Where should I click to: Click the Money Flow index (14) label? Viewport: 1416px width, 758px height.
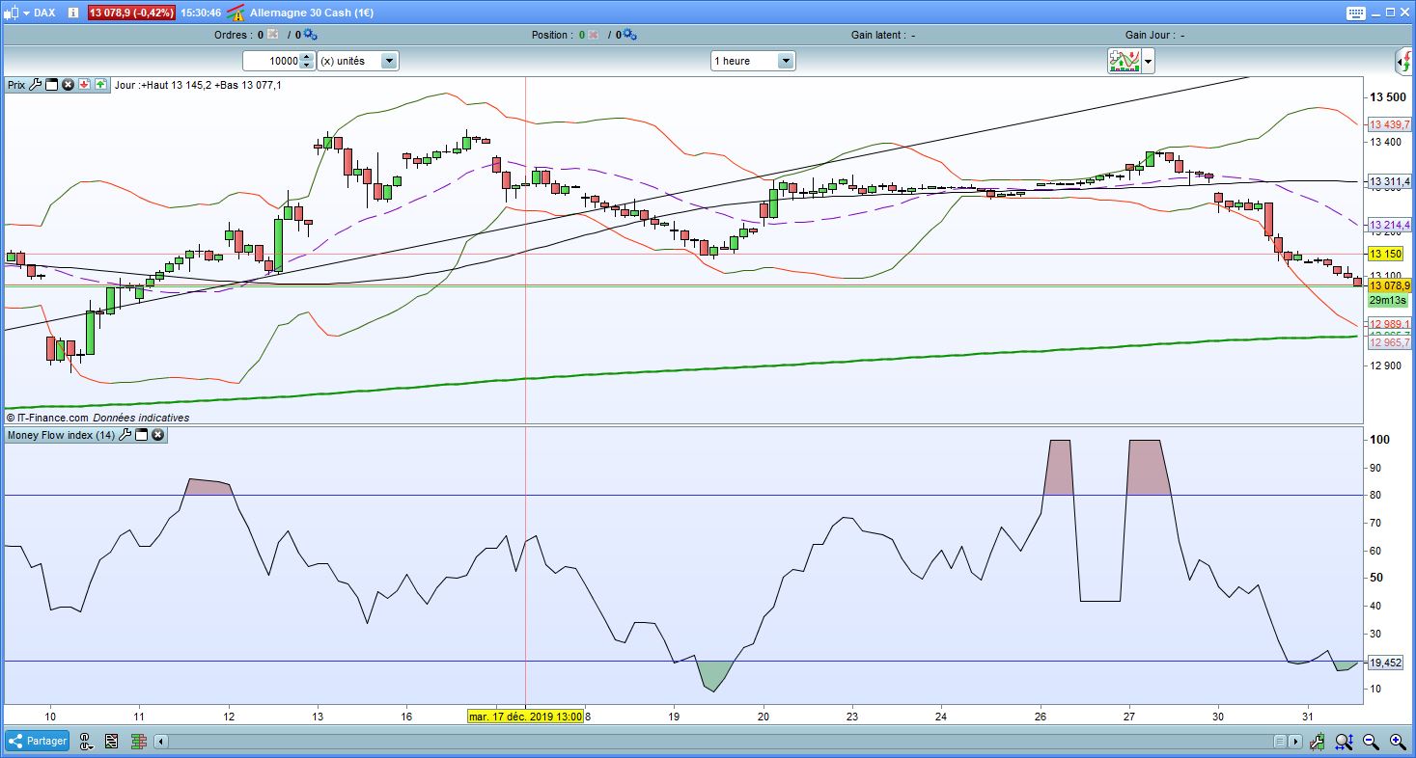coord(61,435)
